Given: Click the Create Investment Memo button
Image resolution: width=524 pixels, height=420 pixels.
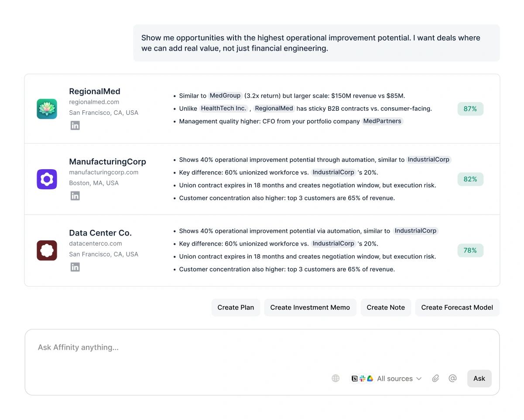Looking at the screenshot, I should 310,307.
